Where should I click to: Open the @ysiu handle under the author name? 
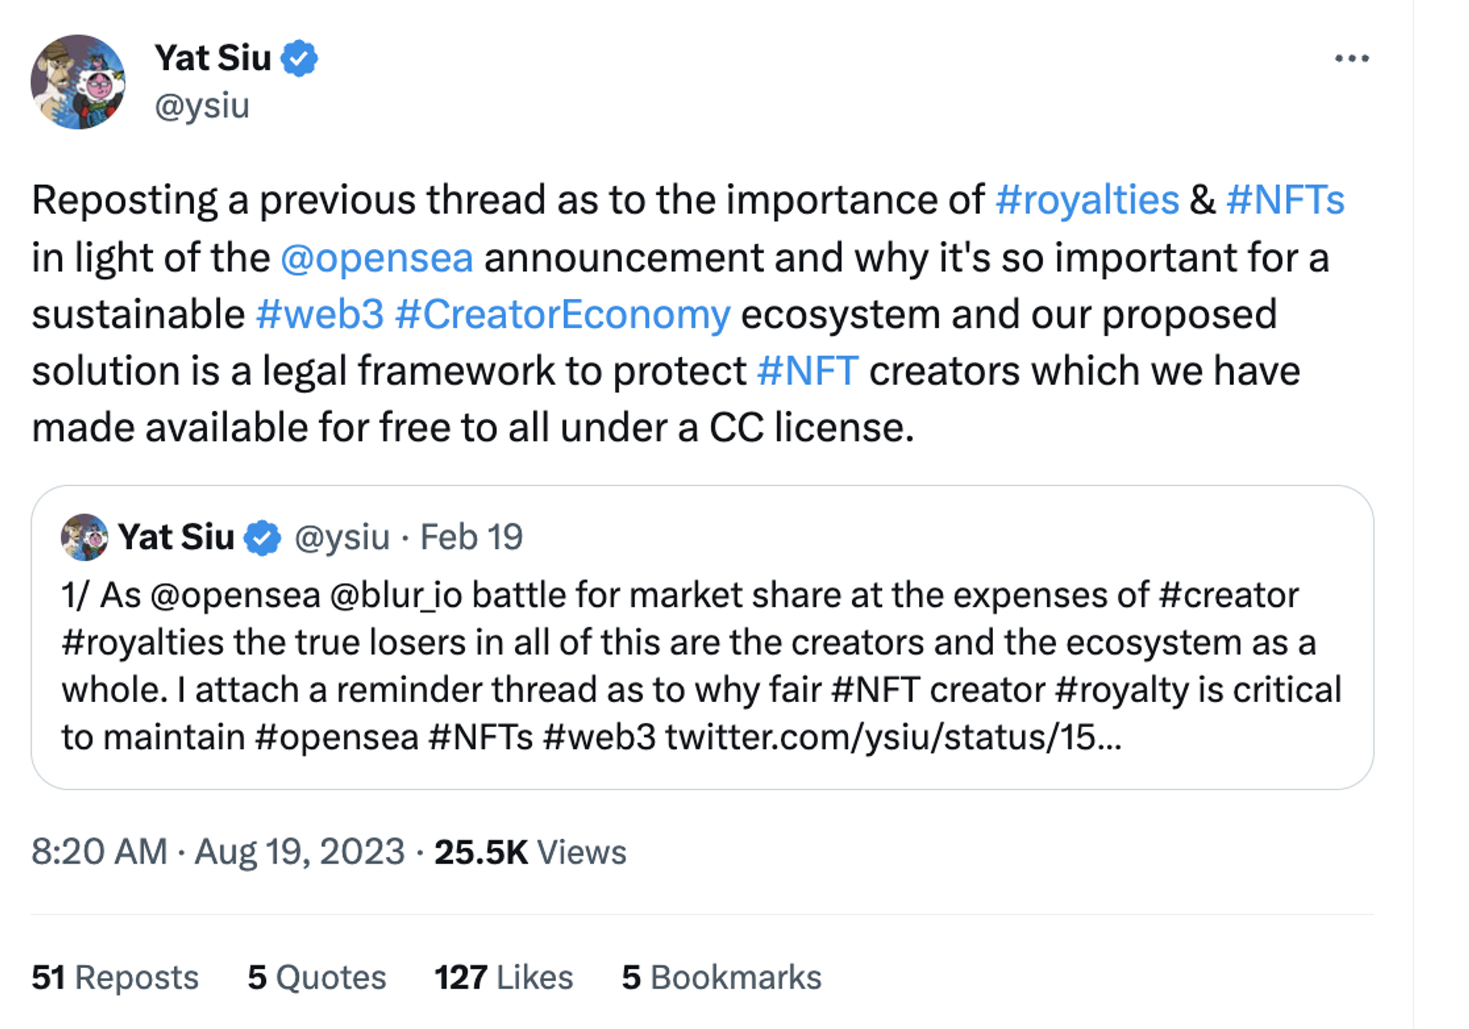pyautogui.click(x=202, y=106)
